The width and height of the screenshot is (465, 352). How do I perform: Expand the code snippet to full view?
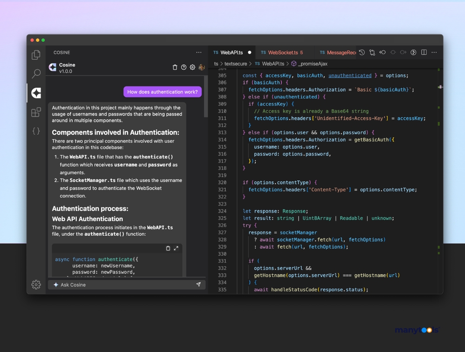(176, 248)
